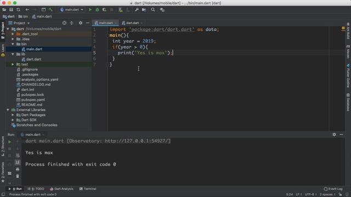Click the print icon in Run console

pyautogui.click(x=18, y=169)
